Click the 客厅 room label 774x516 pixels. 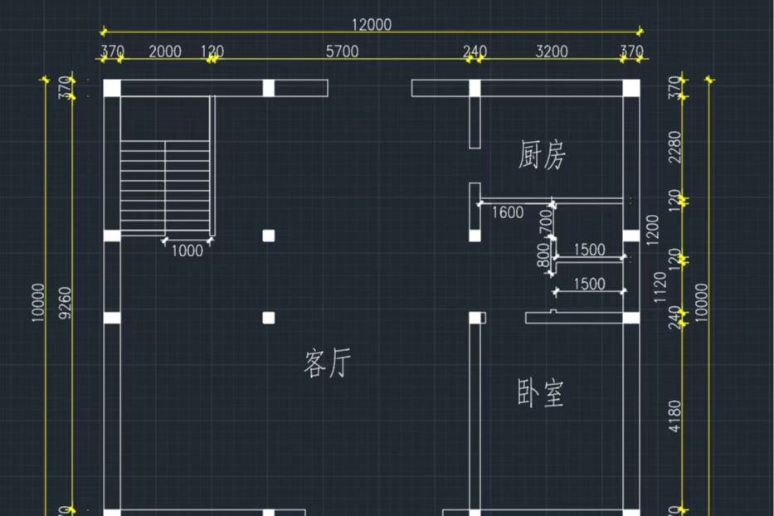(329, 364)
